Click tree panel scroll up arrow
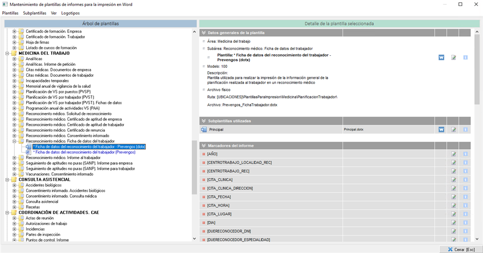The image size is (483, 253). point(194,32)
